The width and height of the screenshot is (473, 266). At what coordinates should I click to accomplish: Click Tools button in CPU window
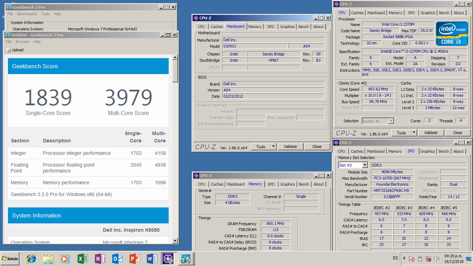pyautogui.click(x=401, y=133)
